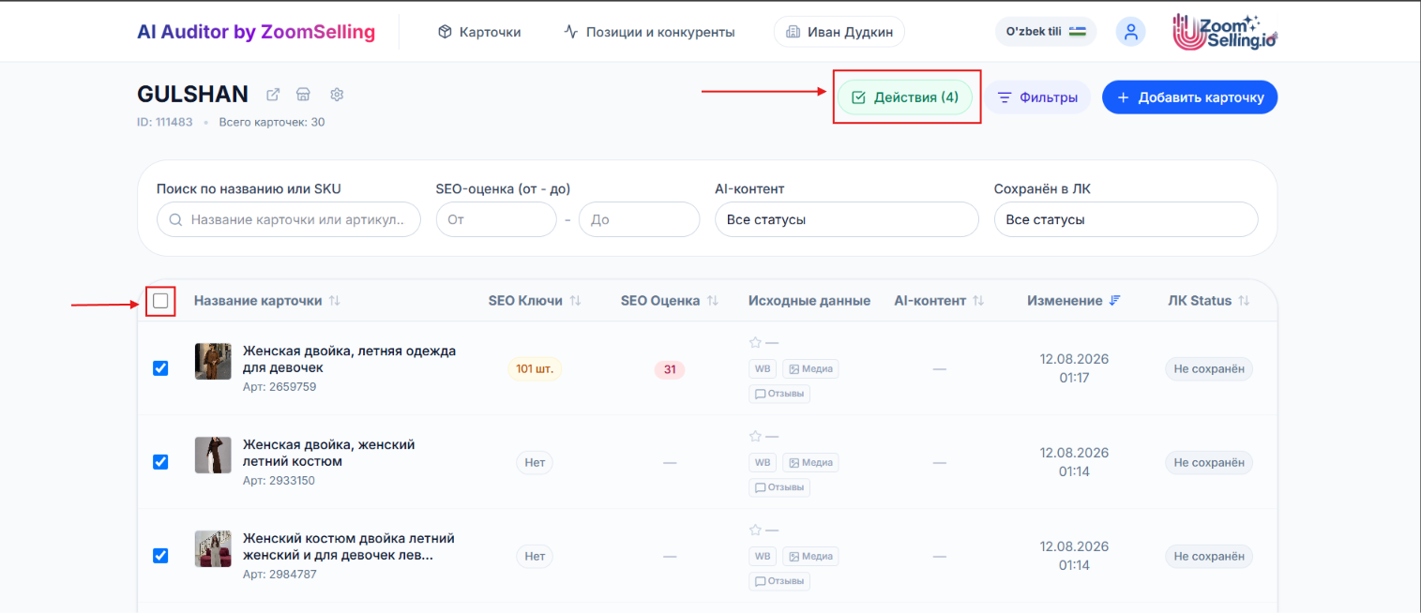Click Отзывы badge in row Арт: 2984787
The image size is (1421, 613).
[779, 581]
